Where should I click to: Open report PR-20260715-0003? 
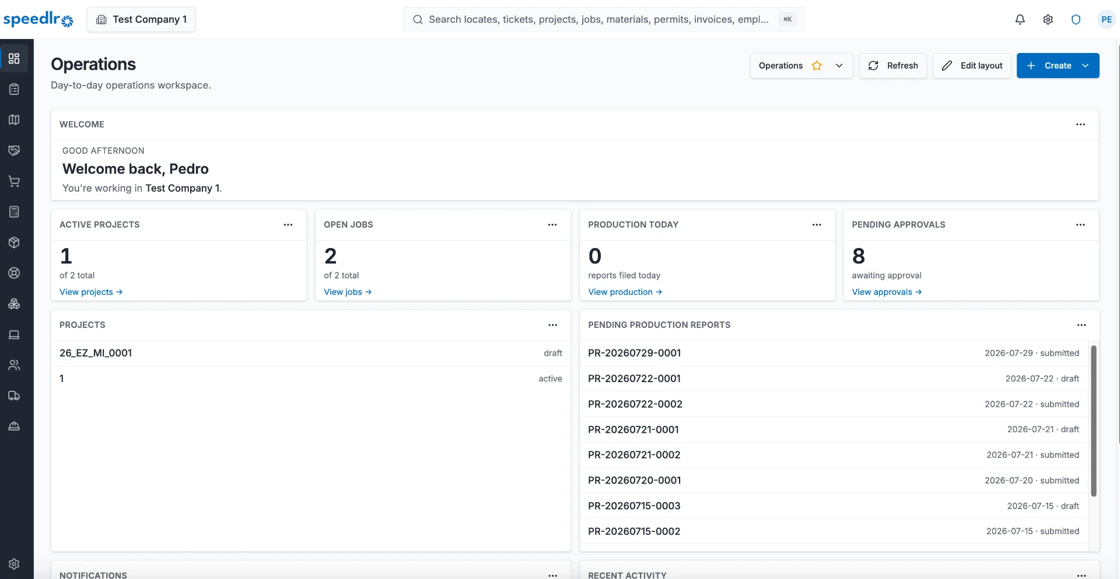(x=834, y=506)
